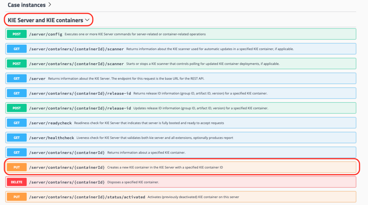The width and height of the screenshot is (368, 205).
Task: Click GET badge for /server endpoint
Action: click(17, 78)
